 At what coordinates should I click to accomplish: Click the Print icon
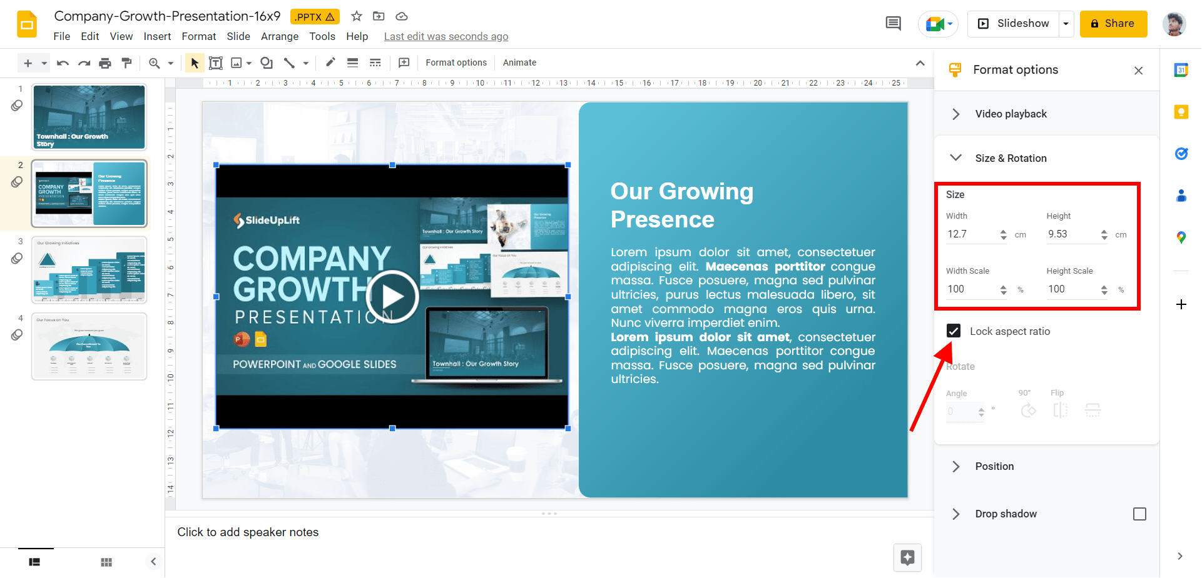pyautogui.click(x=104, y=62)
